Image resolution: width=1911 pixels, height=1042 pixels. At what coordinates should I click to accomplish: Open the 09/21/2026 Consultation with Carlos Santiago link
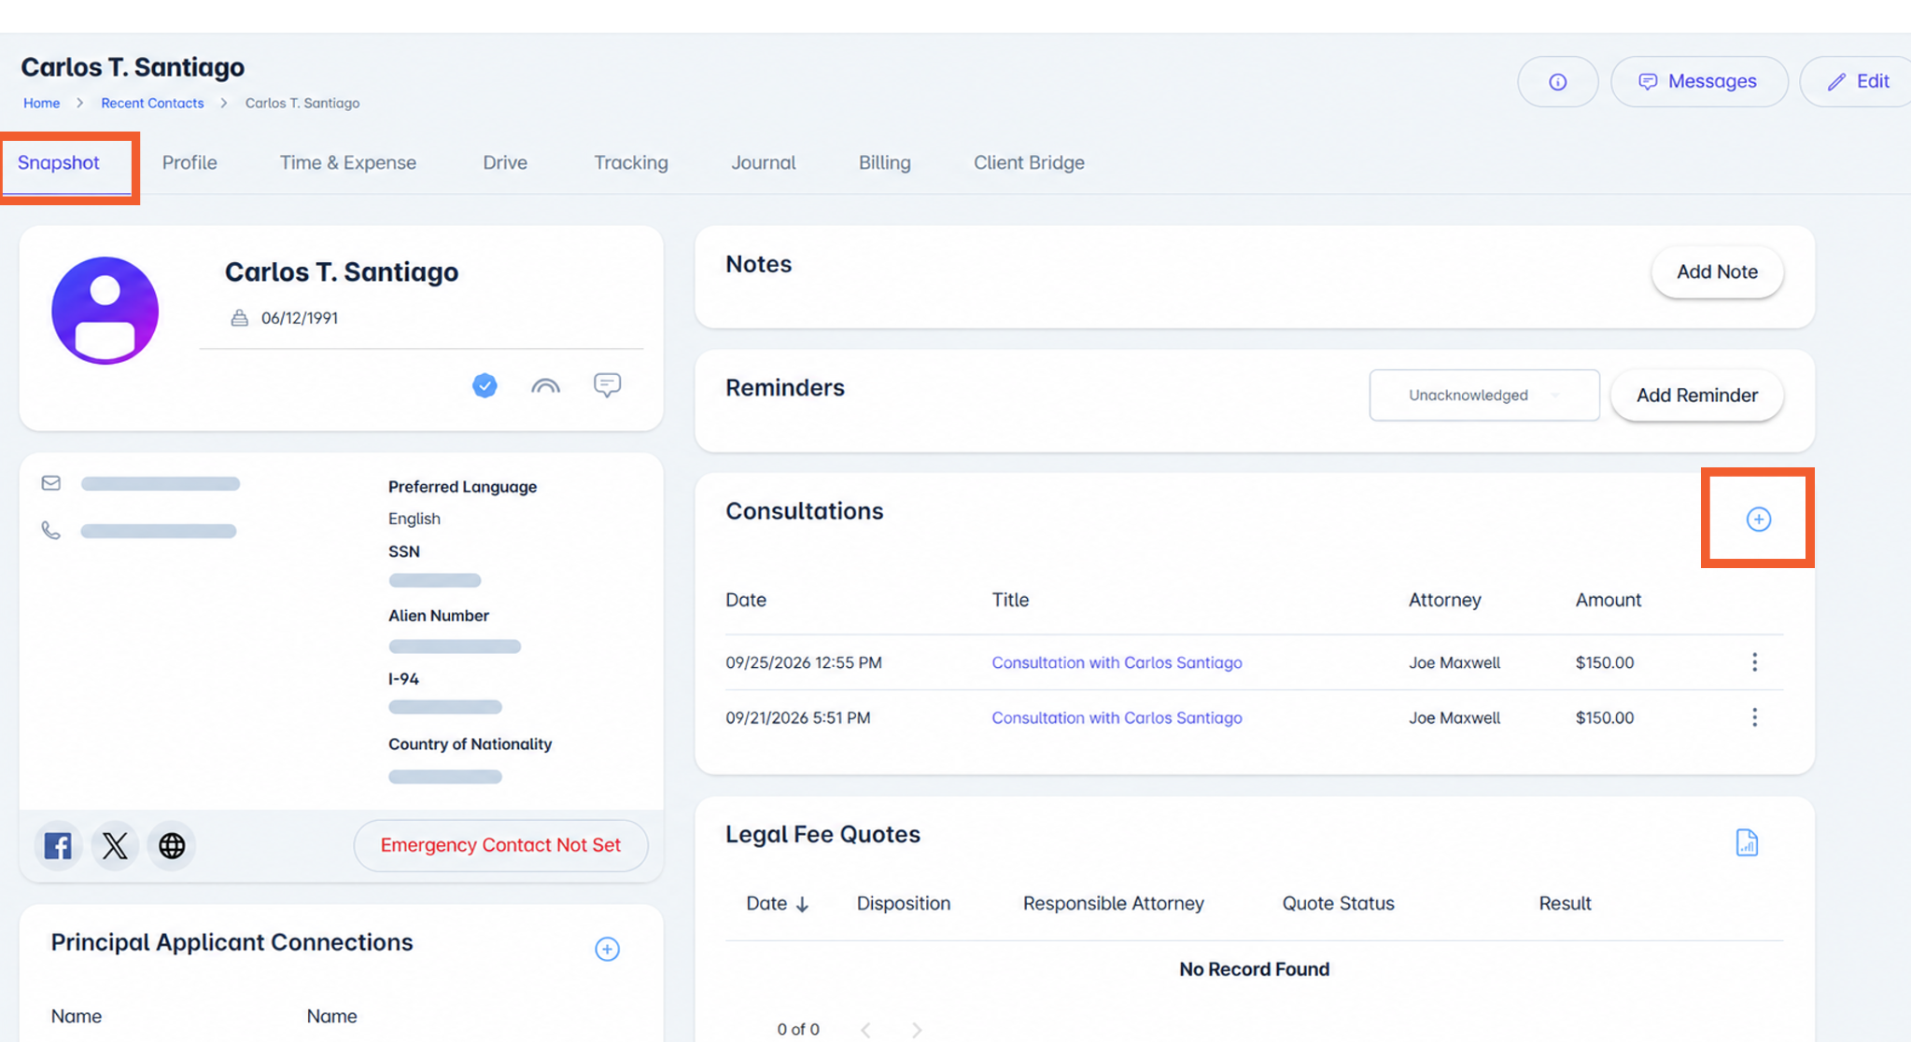[1117, 717]
